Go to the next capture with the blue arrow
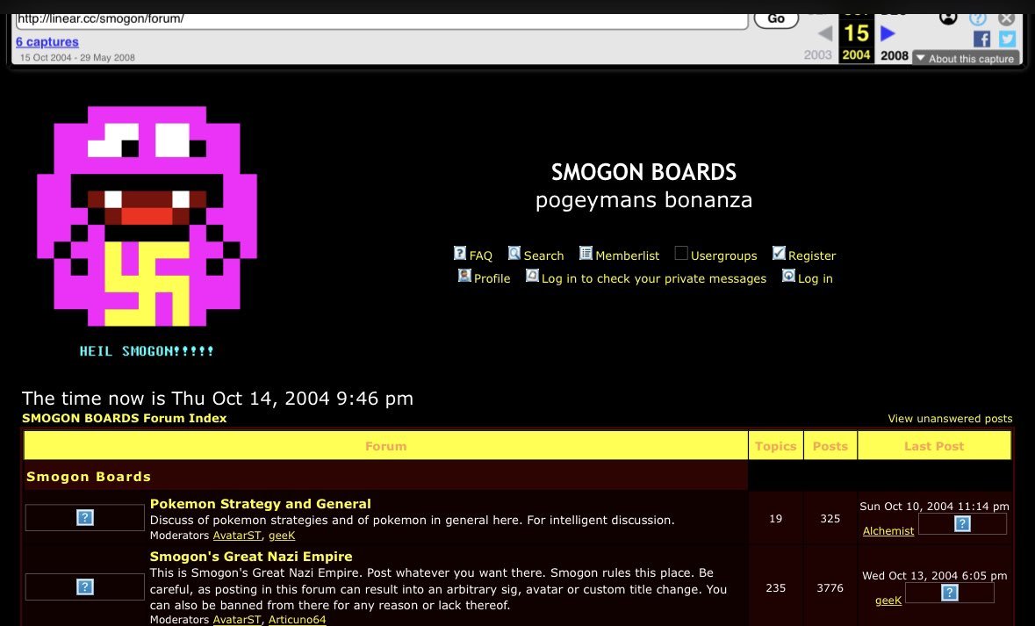Image resolution: width=1035 pixels, height=626 pixels. click(888, 33)
